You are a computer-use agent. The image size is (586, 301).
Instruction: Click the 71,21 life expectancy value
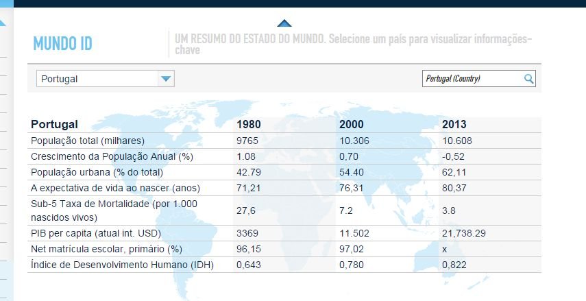(248, 188)
